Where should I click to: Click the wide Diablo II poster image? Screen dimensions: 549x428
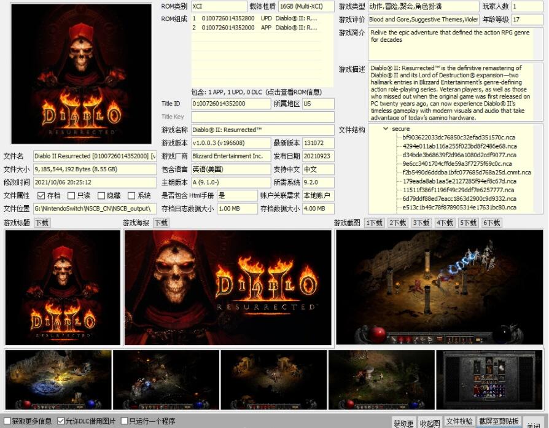228,287
